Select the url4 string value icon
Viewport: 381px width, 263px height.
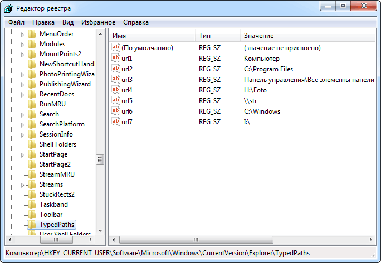click(116, 90)
